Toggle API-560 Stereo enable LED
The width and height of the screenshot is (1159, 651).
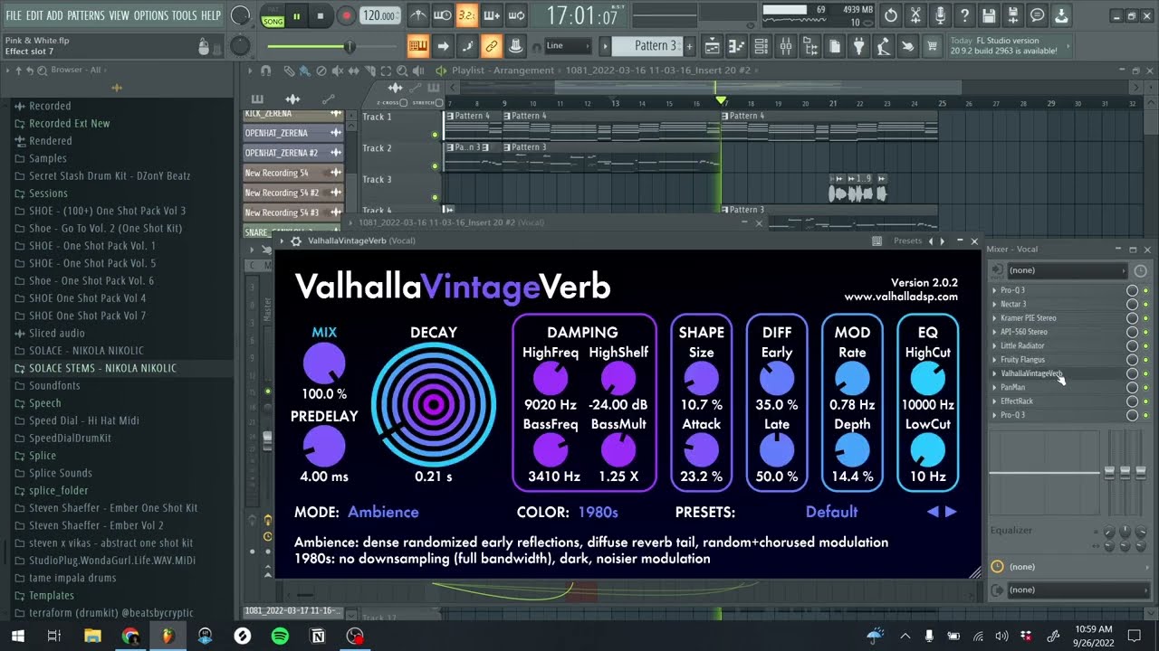pyautogui.click(x=1145, y=332)
